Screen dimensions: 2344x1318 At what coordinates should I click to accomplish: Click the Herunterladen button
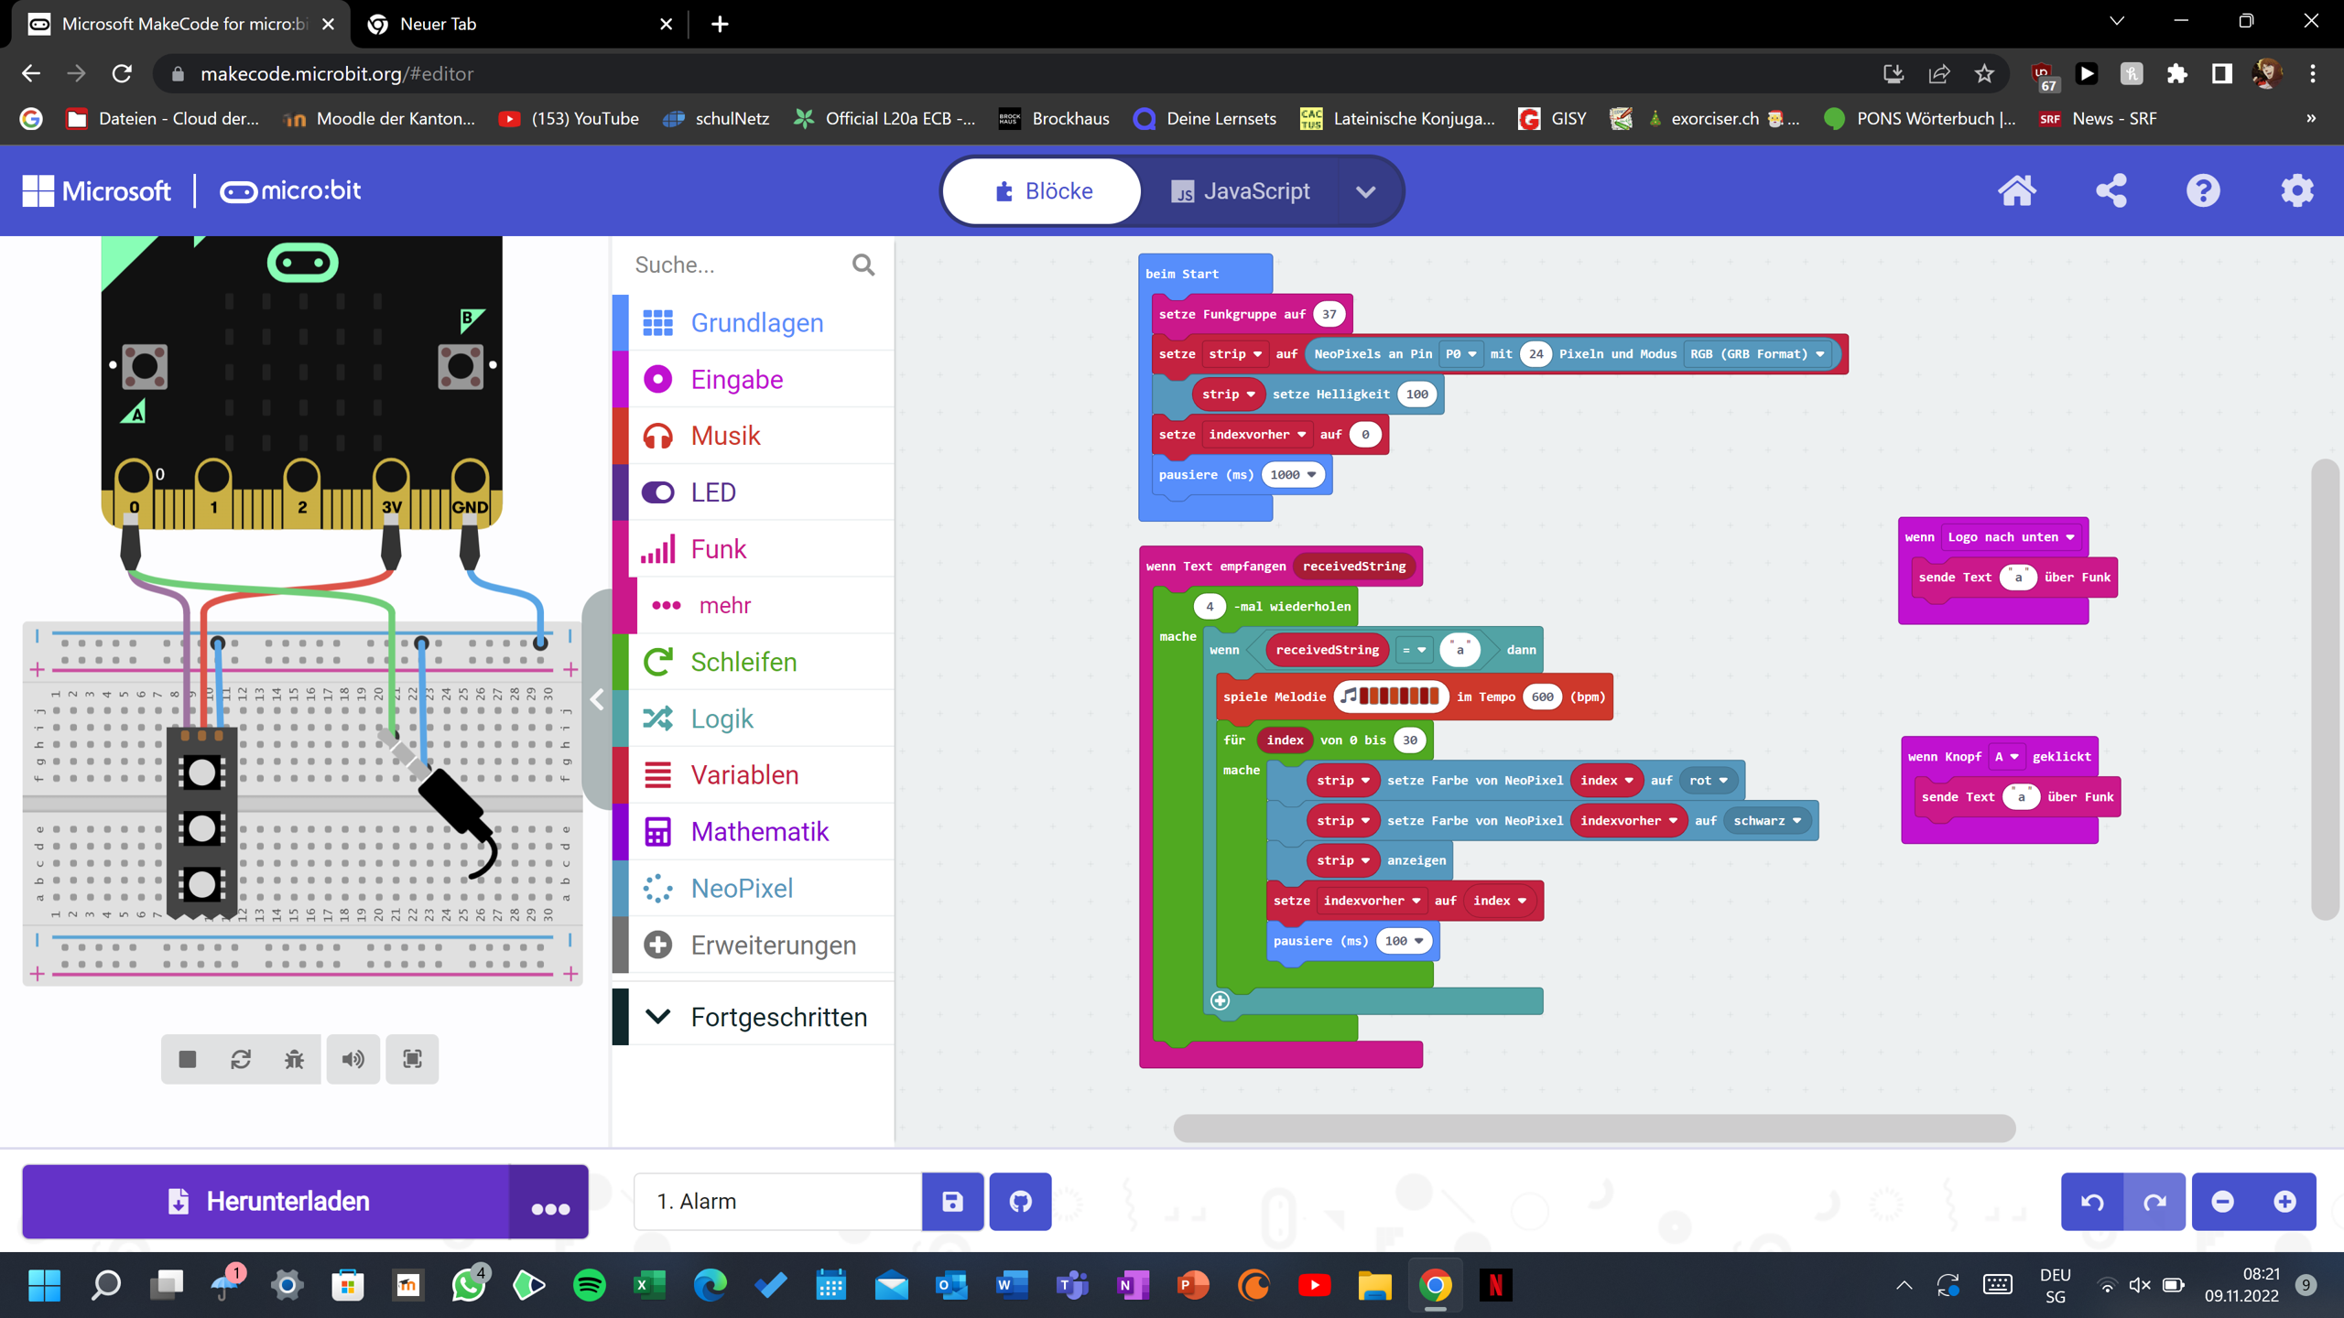[266, 1201]
